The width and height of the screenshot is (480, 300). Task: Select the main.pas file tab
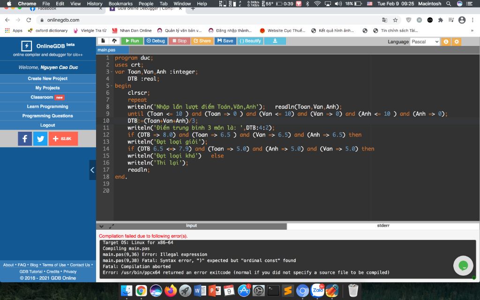(x=112, y=50)
